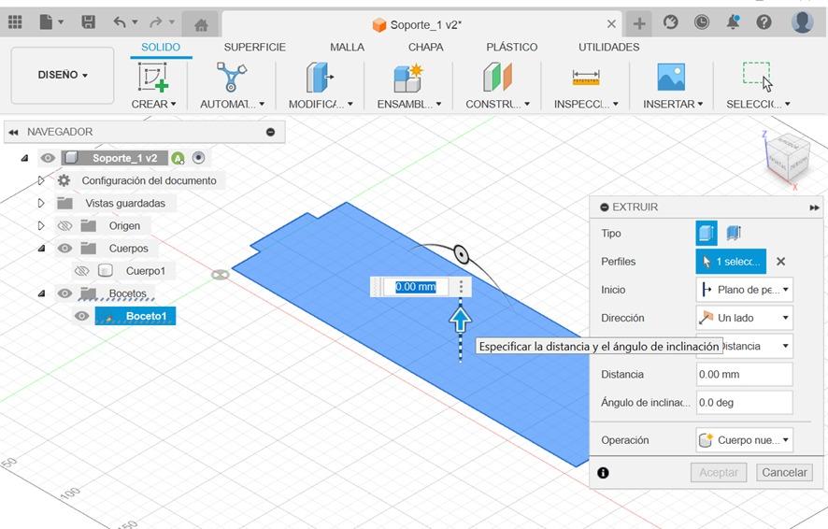Open the user profile avatar
This screenshot has width=828, height=529.
pos(802,21)
